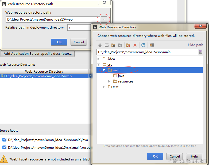The image size is (209, 165).
Task: Click the Relative path in deployment directory field
Action: coord(79,27)
